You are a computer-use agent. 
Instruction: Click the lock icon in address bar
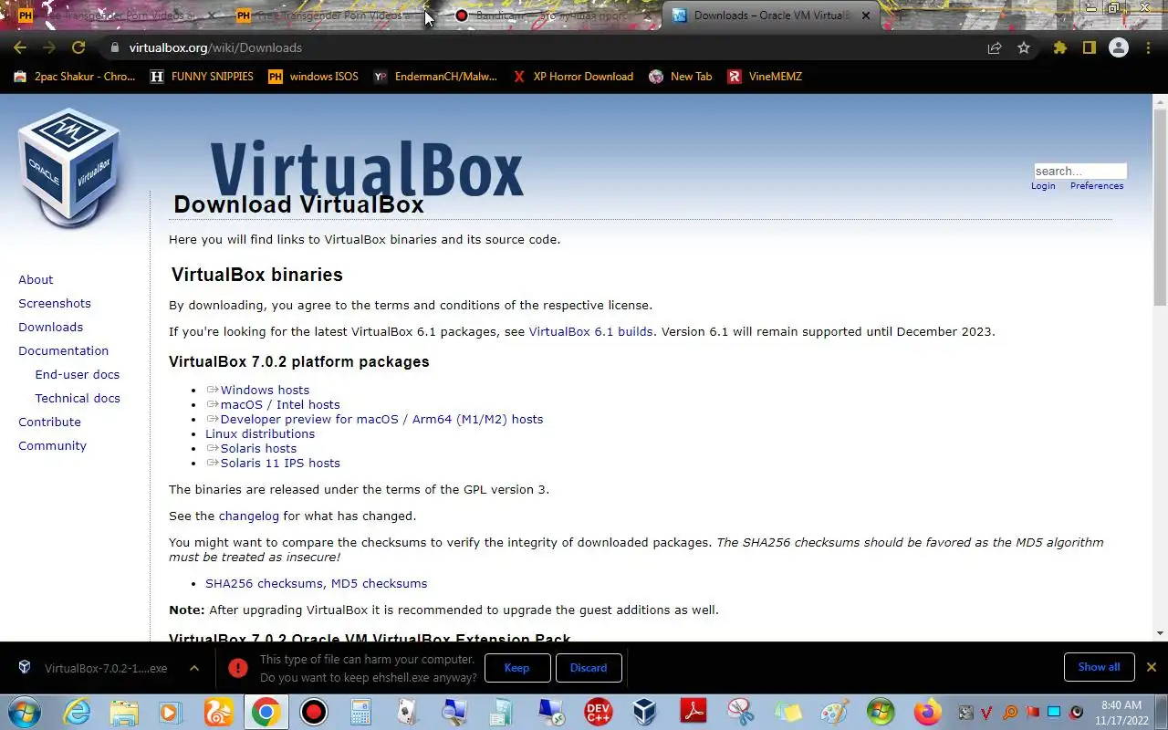[x=114, y=47]
